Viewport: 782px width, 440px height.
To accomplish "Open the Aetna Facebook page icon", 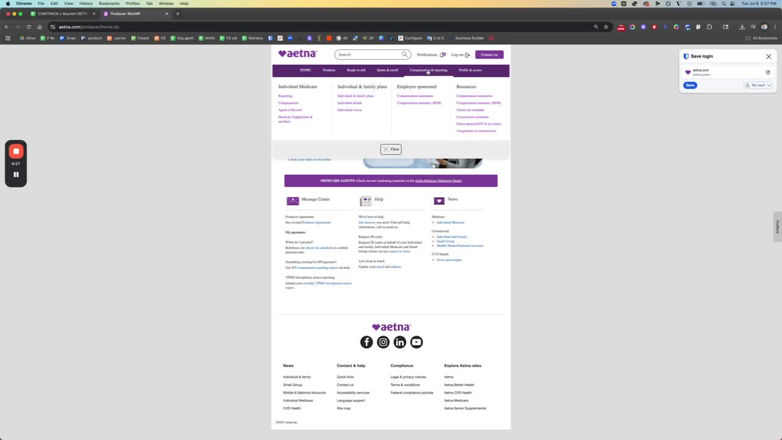I will (367, 342).
